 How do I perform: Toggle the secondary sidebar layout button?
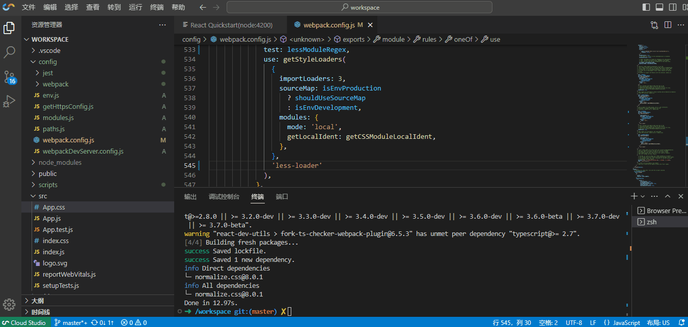pos(673,8)
